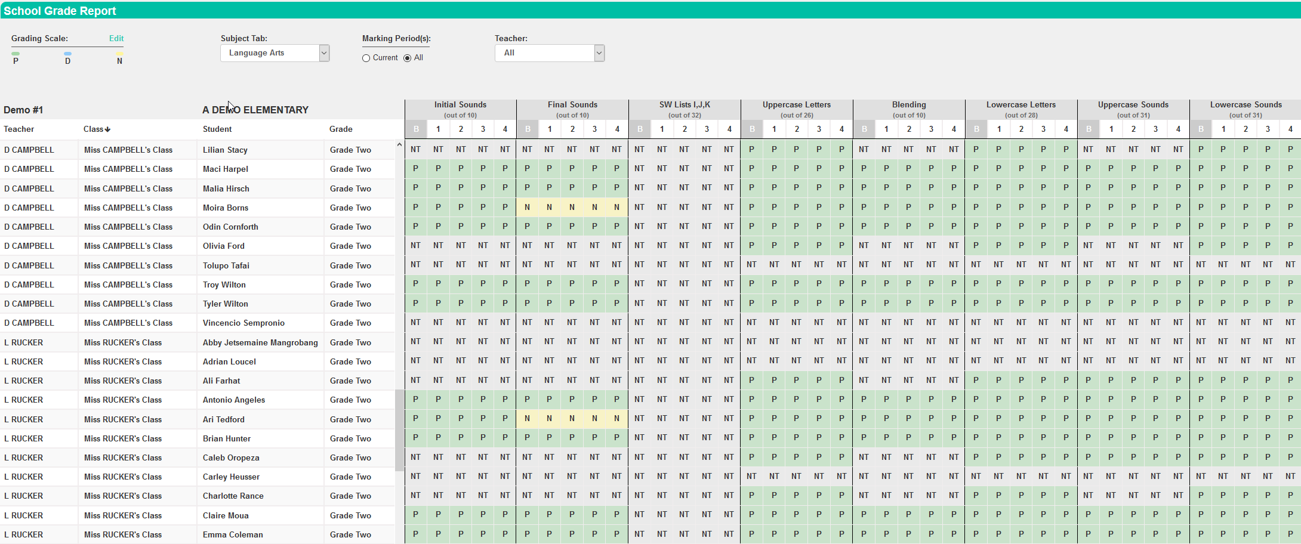Viewport: 1301px width, 544px height.
Task: Select student Maci Harpel
Action: pos(226,169)
